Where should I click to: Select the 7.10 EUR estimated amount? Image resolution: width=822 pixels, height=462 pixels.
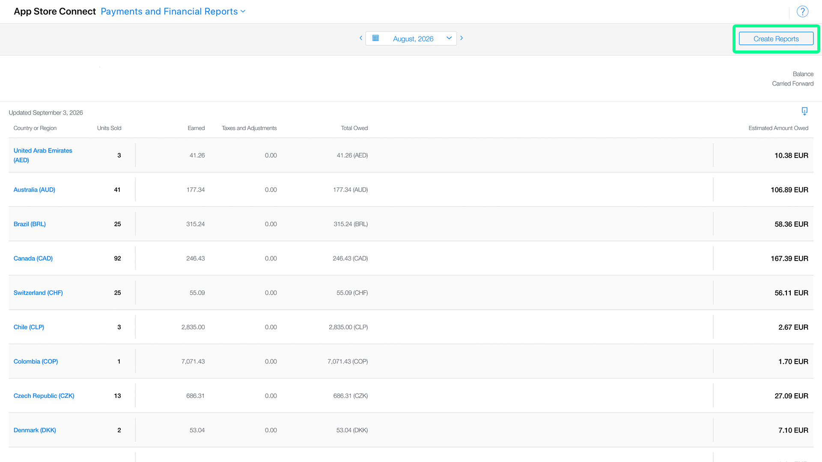(x=793, y=430)
